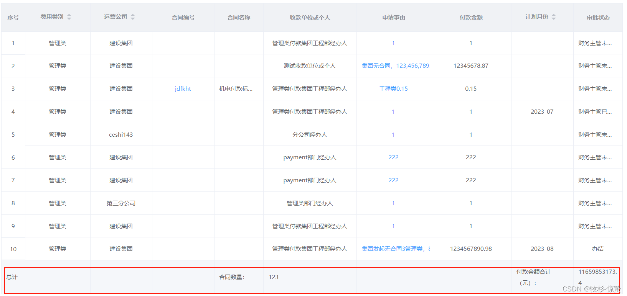627x296 pixels.
Task: Click the 合同编号 column header
Action: (x=183, y=18)
